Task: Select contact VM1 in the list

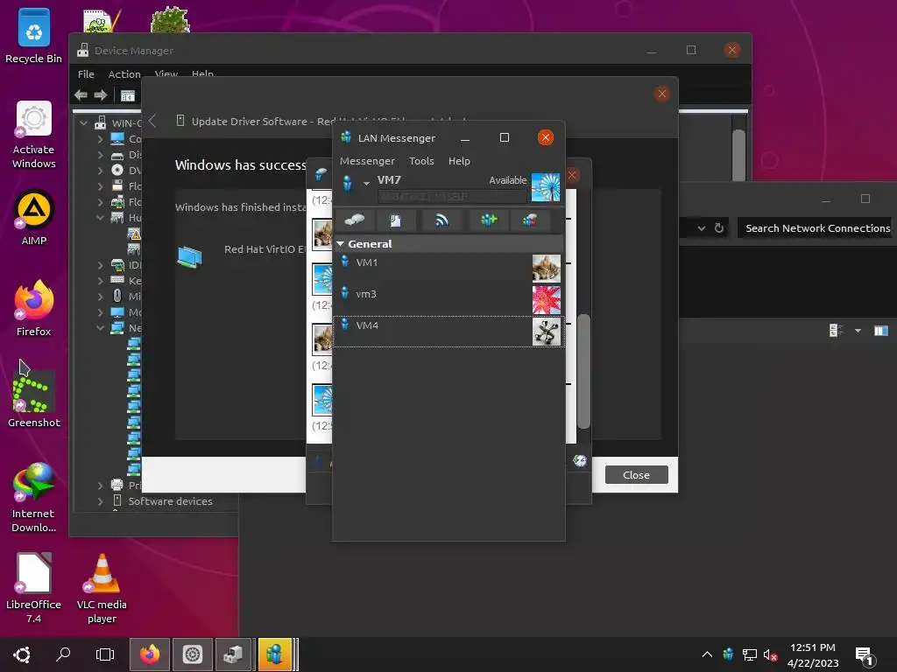Action: [x=448, y=269]
